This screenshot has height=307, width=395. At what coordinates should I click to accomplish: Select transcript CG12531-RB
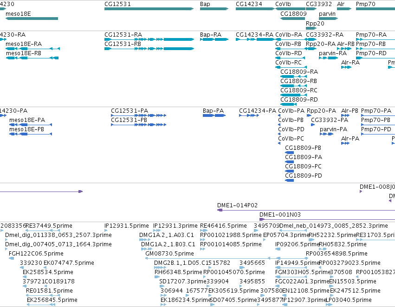(x=123, y=44)
